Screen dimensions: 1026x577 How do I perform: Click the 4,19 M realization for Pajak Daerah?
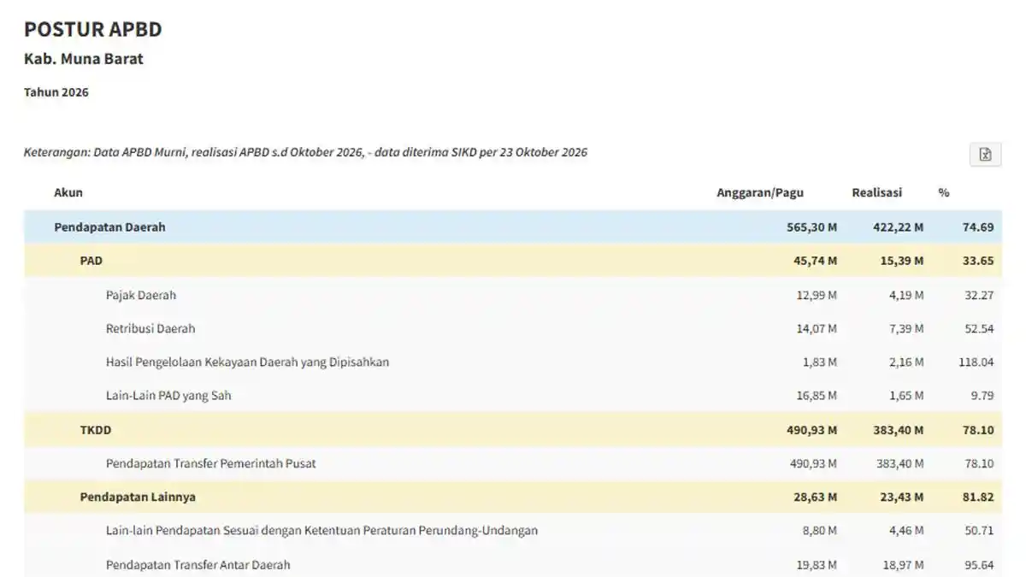tap(905, 295)
